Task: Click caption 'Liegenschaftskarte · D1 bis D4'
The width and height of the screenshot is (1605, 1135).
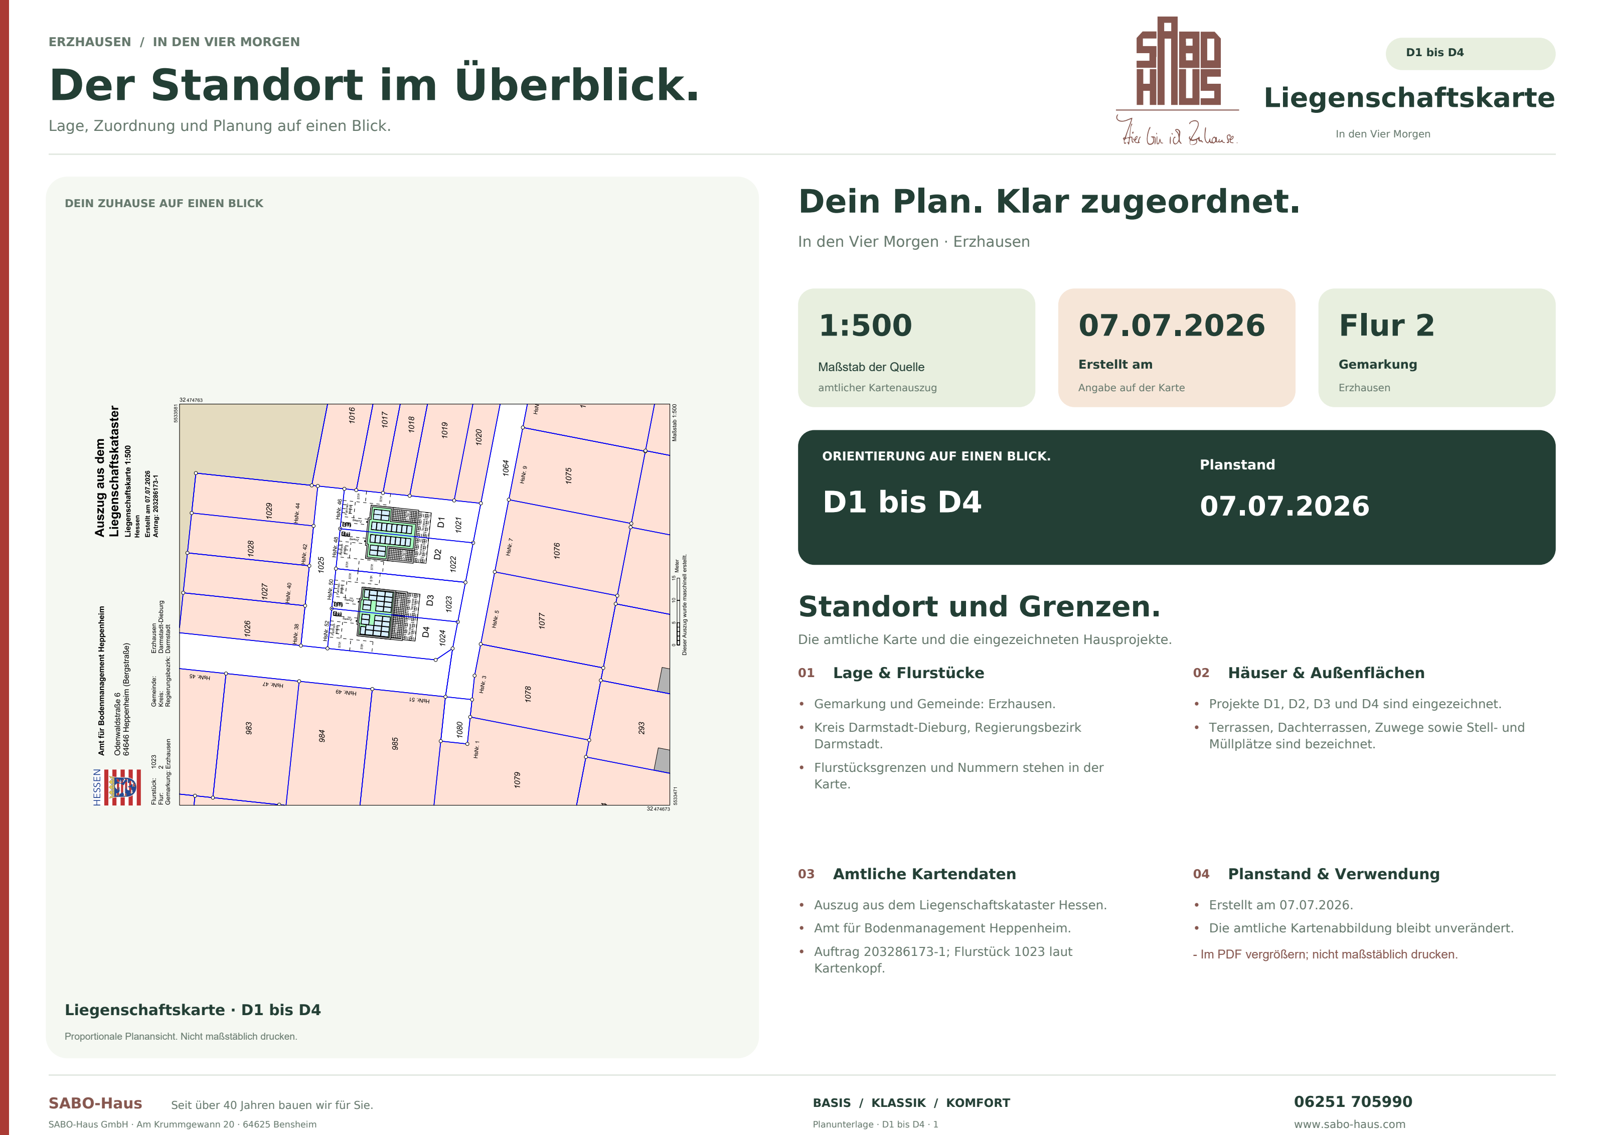Action: click(x=193, y=1010)
